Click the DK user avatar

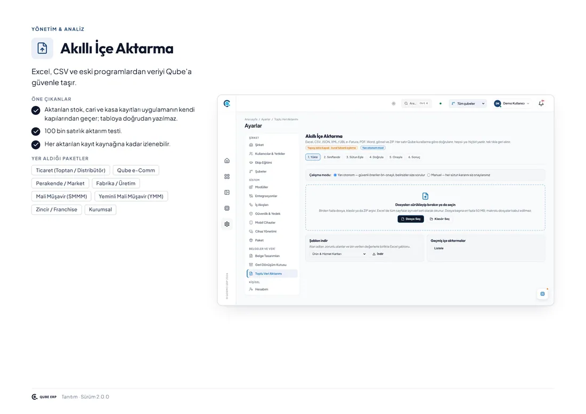[498, 103]
